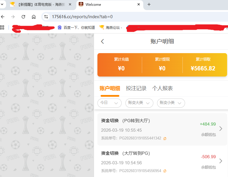228x177 pixels.
Task: Switch to the 投注记录 tab
Action: click(136, 88)
